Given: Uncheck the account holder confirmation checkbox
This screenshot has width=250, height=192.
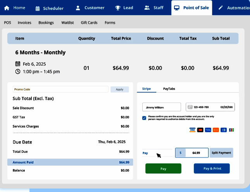Looking at the screenshot, I should (144, 118).
